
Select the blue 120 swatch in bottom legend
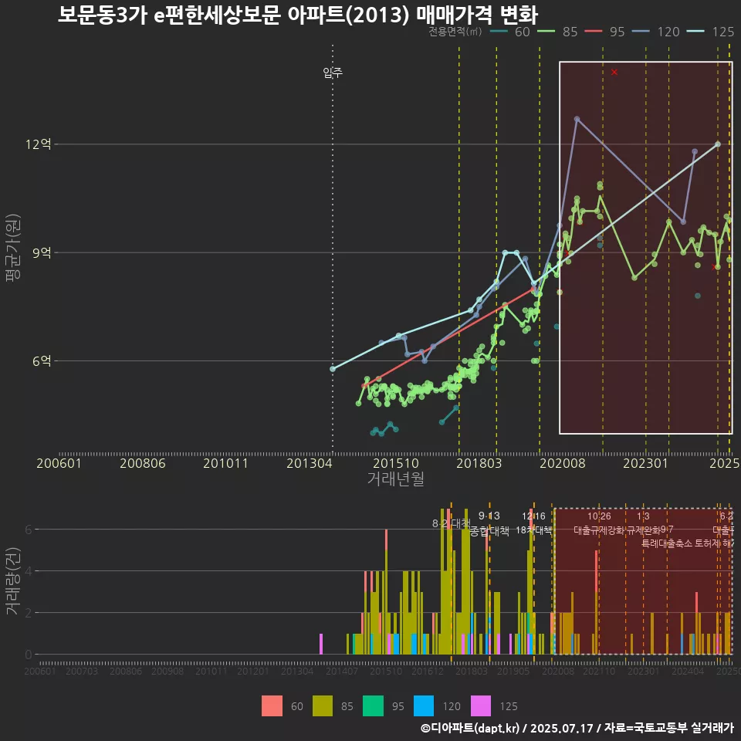pos(424,705)
